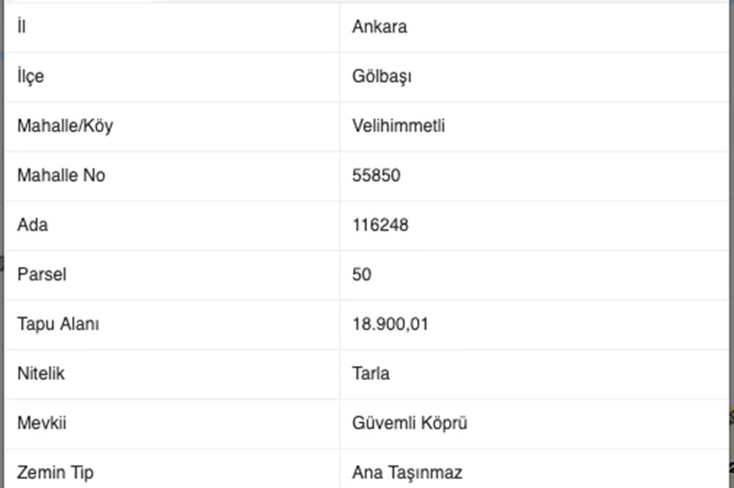Select the Tarla value
This screenshot has width=734, height=488.
coord(371,373)
